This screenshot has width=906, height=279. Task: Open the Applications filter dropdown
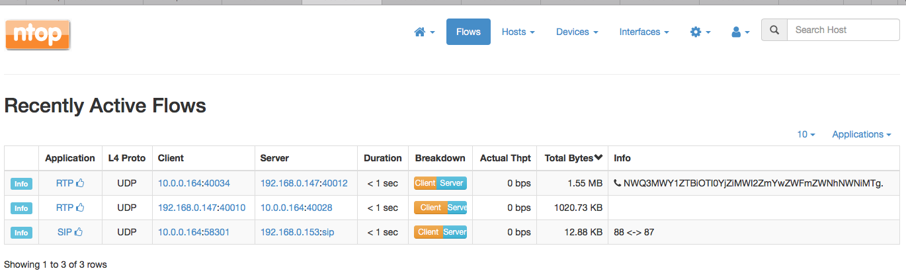click(x=861, y=134)
